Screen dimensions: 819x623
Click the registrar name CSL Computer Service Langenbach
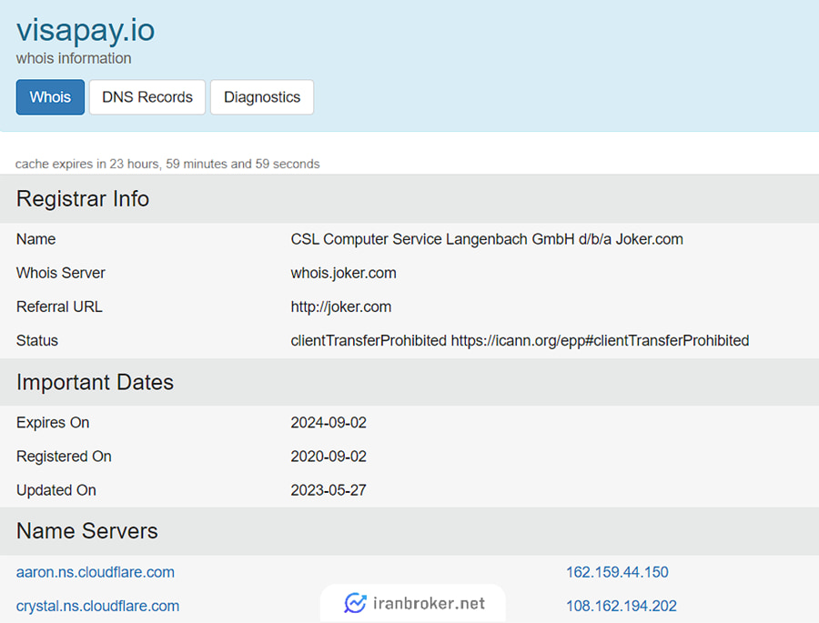click(487, 239)
